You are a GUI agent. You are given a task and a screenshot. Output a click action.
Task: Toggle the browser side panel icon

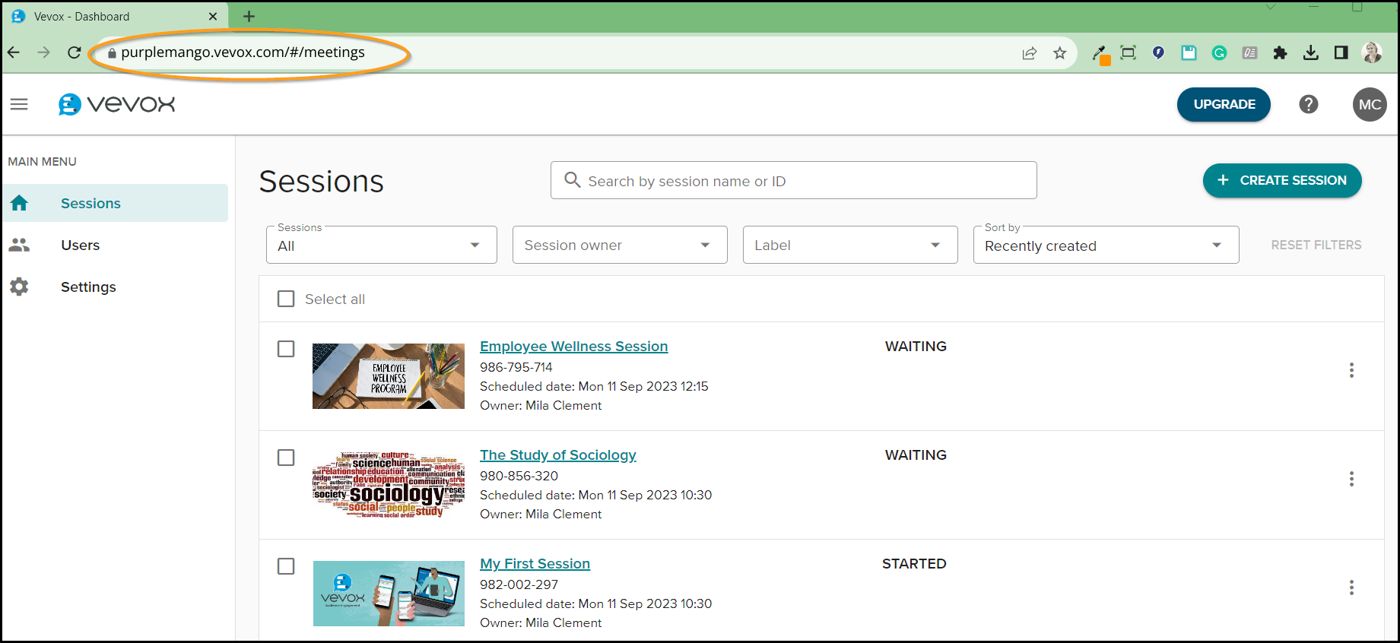click(1341, 52)
